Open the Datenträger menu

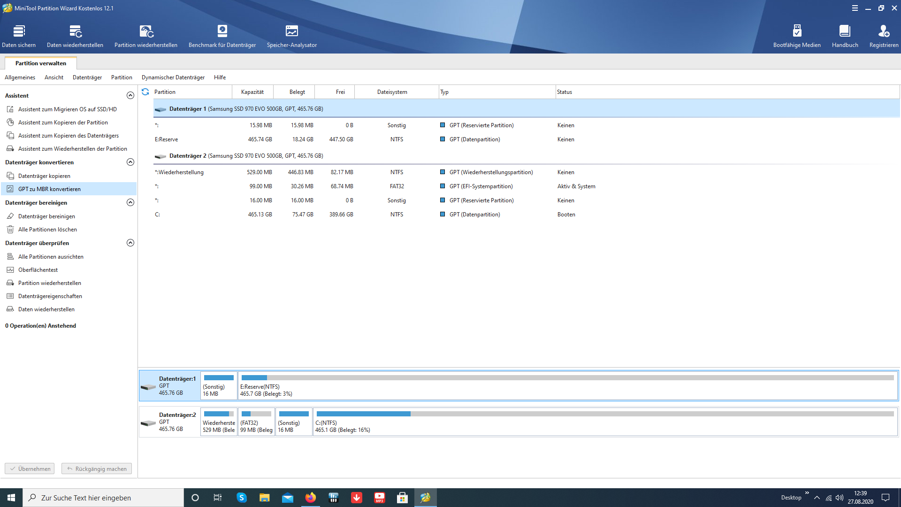(x=87, y=77)
